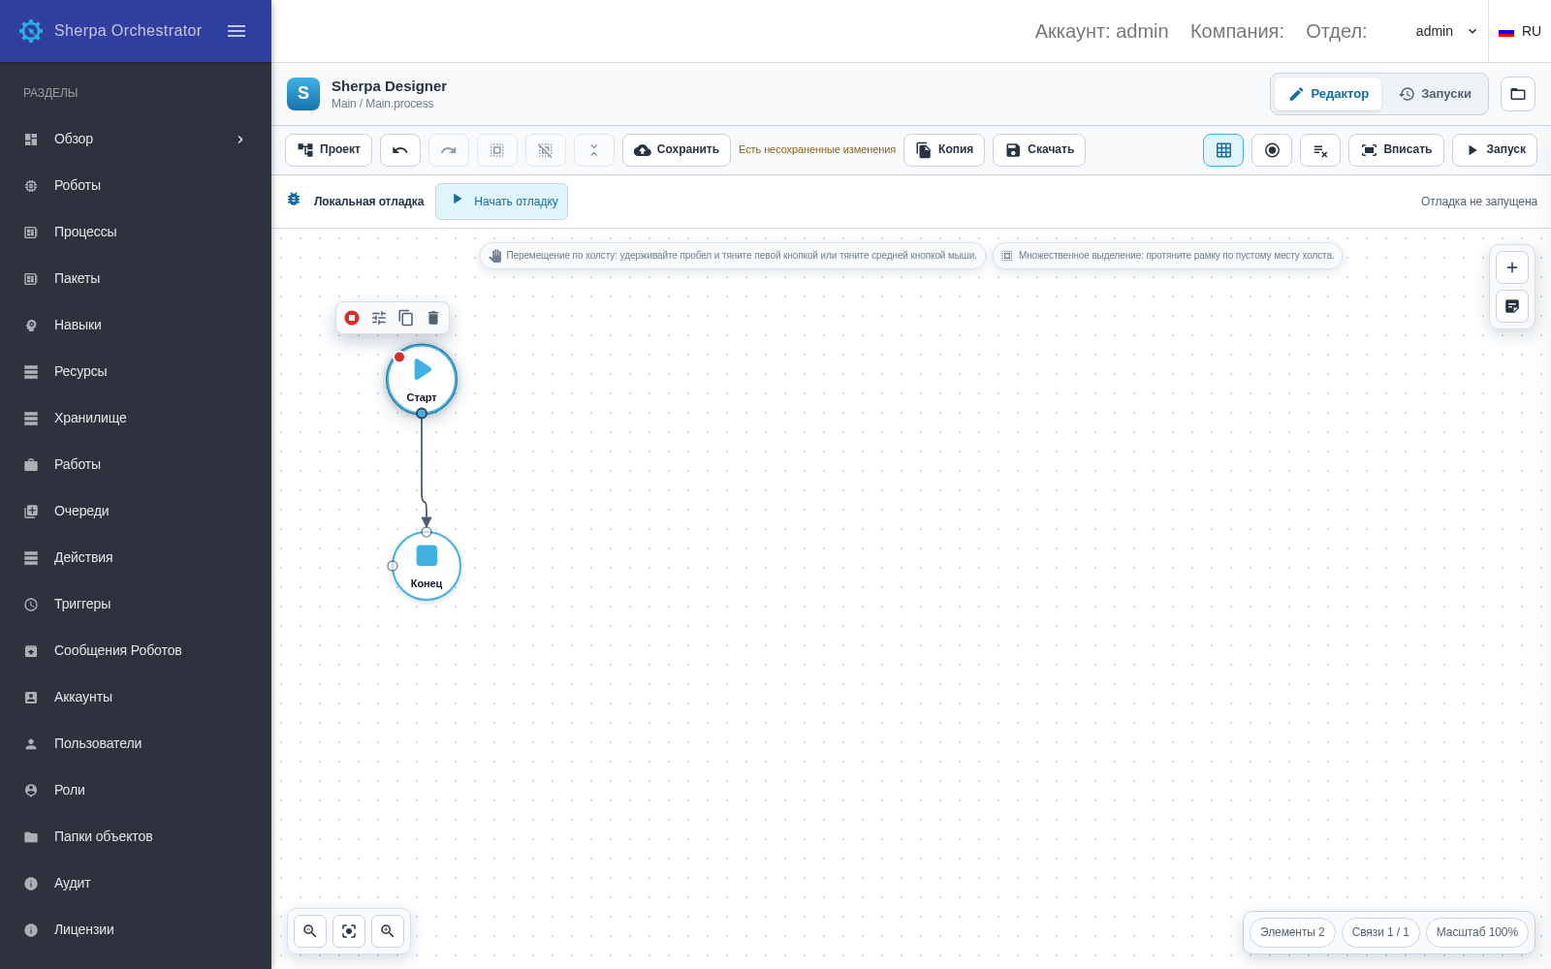This screenshot has width=1551, height=969.
Task: Toggle the record circle button
Action: [1272, 150]
